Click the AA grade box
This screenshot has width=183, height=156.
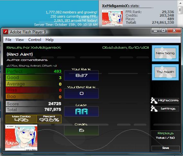point(82,111)
